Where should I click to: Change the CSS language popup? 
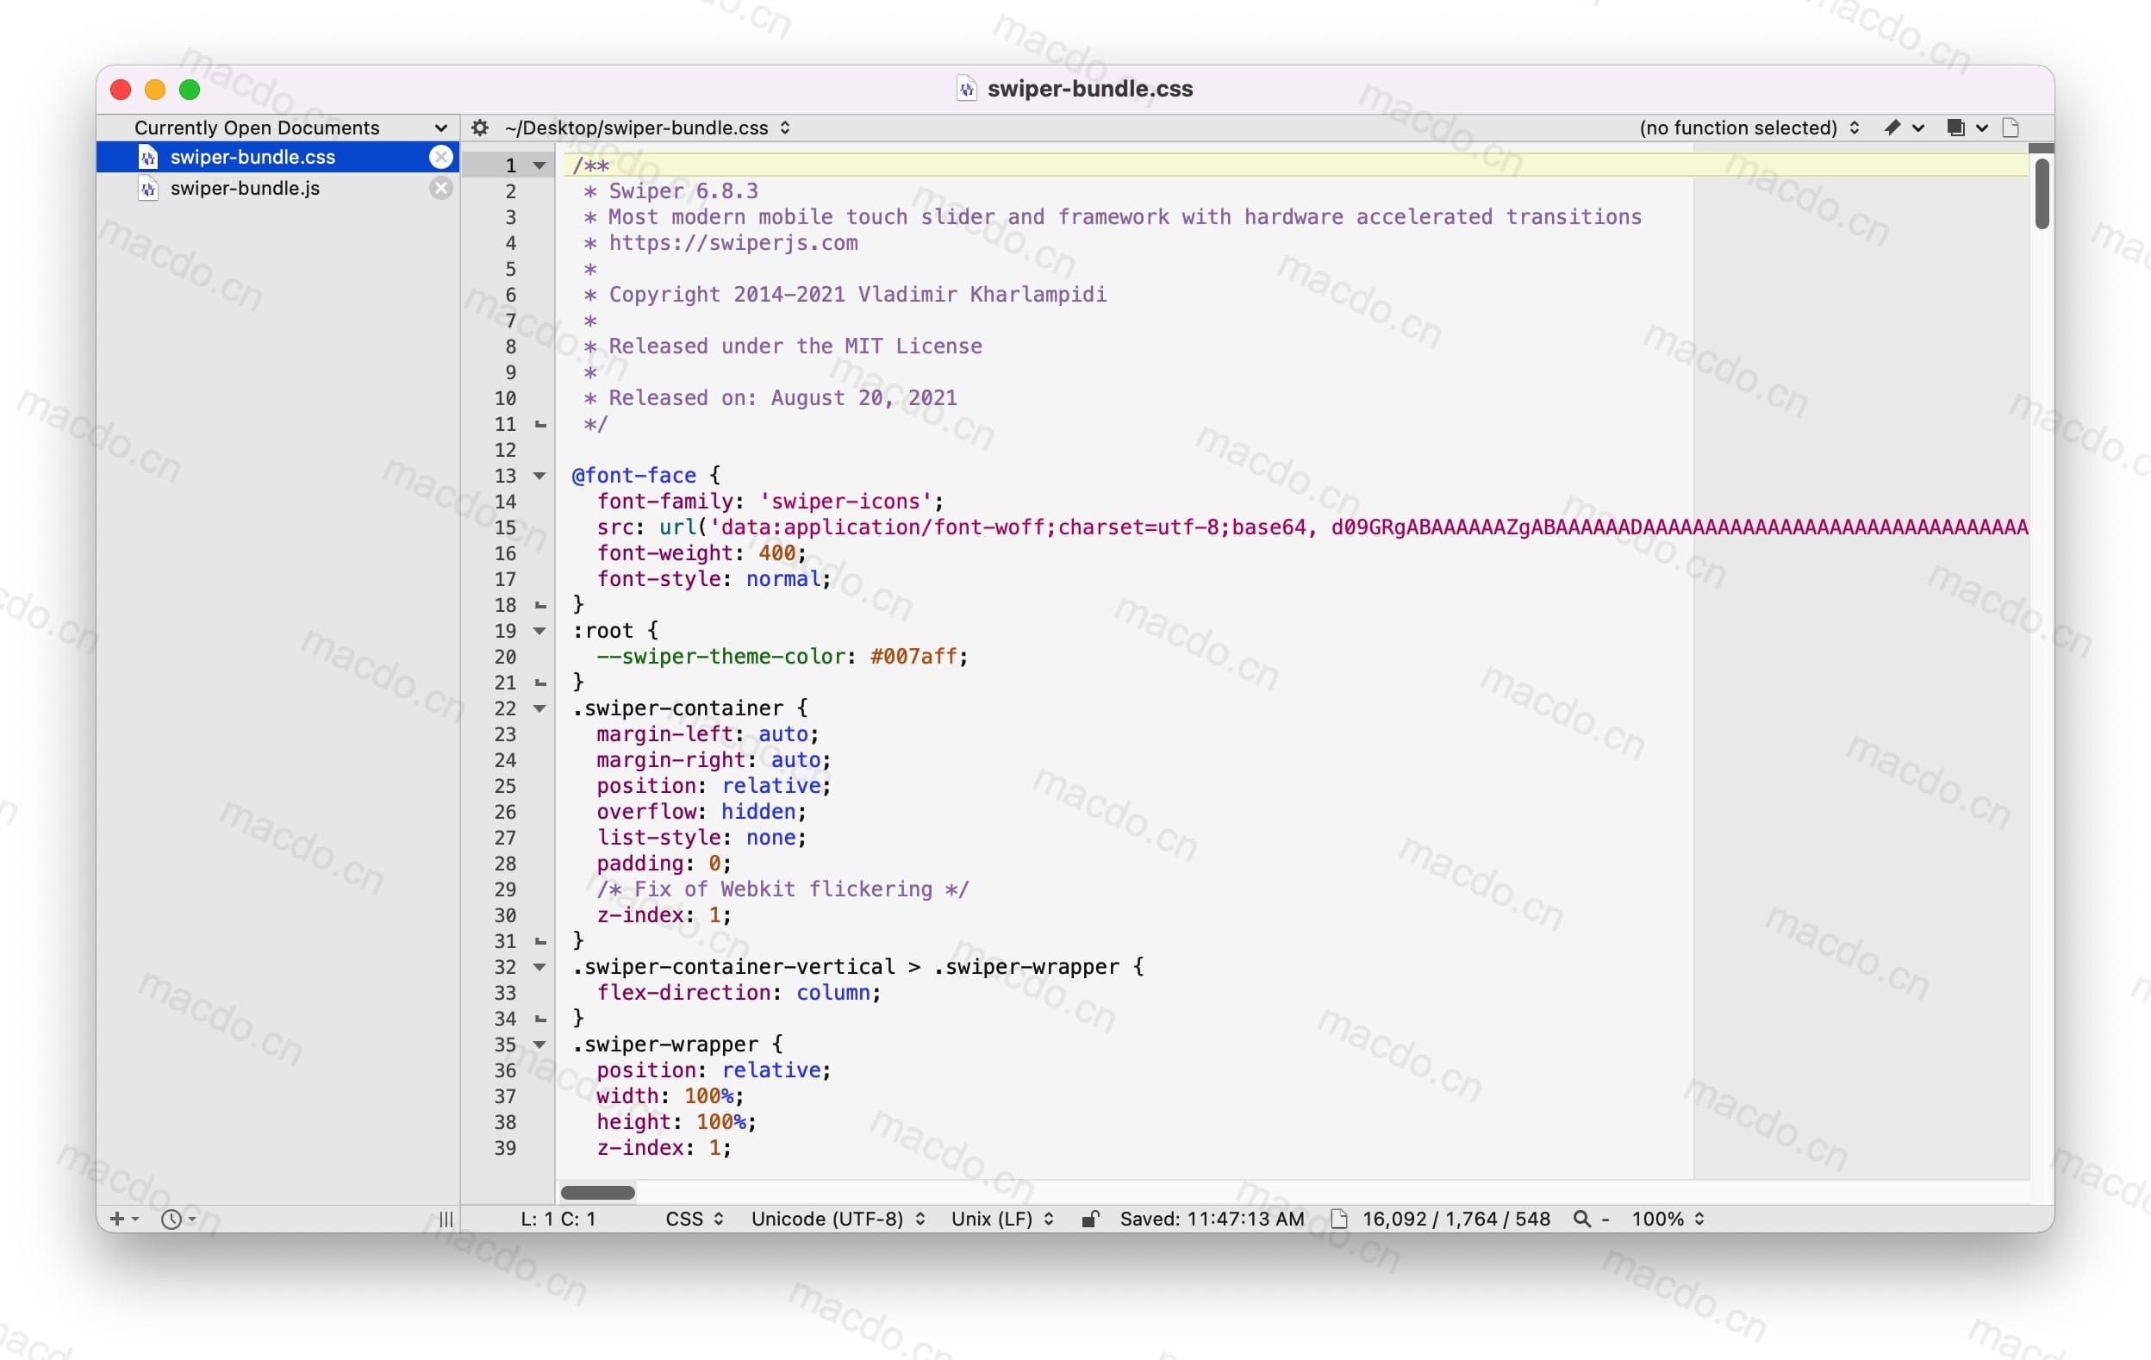(x=694, y=1219)
